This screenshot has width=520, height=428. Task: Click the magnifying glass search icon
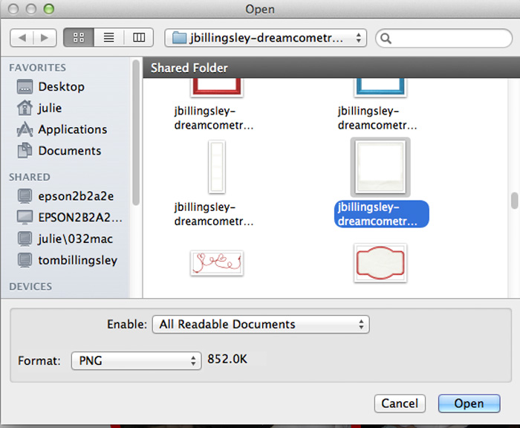point(386,39)
